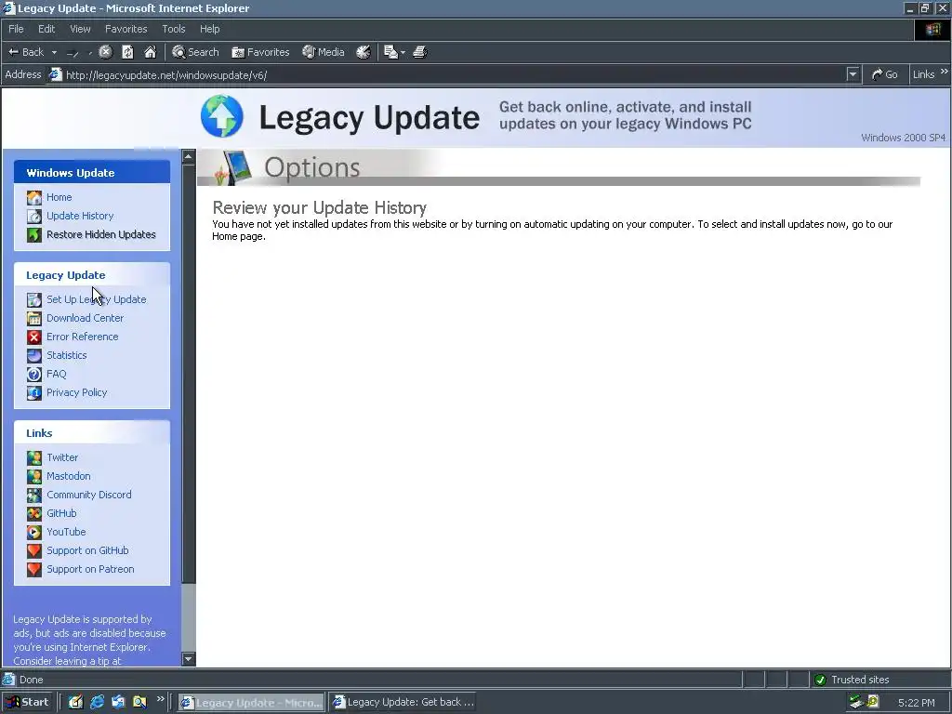Open the address bar dropdown

click(853, 74)
